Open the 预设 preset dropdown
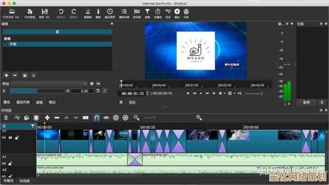The width and height of the screenshot is (329, 185). click(x=49, y=84)
